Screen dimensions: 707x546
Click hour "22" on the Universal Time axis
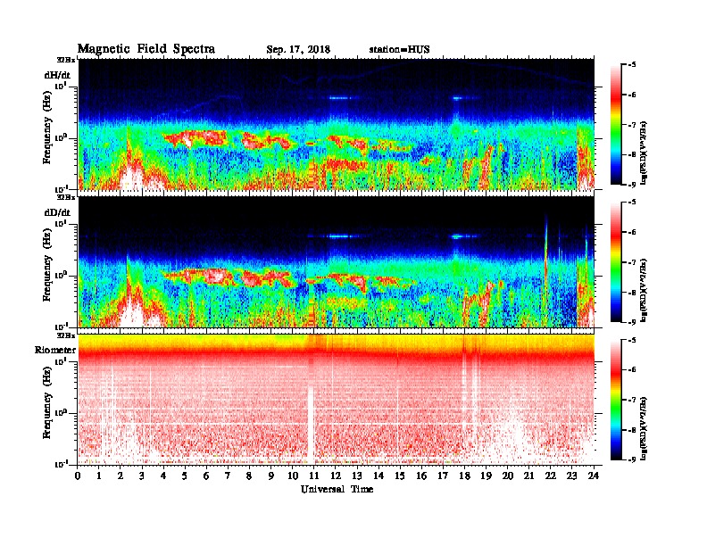[x=551, y=476]
